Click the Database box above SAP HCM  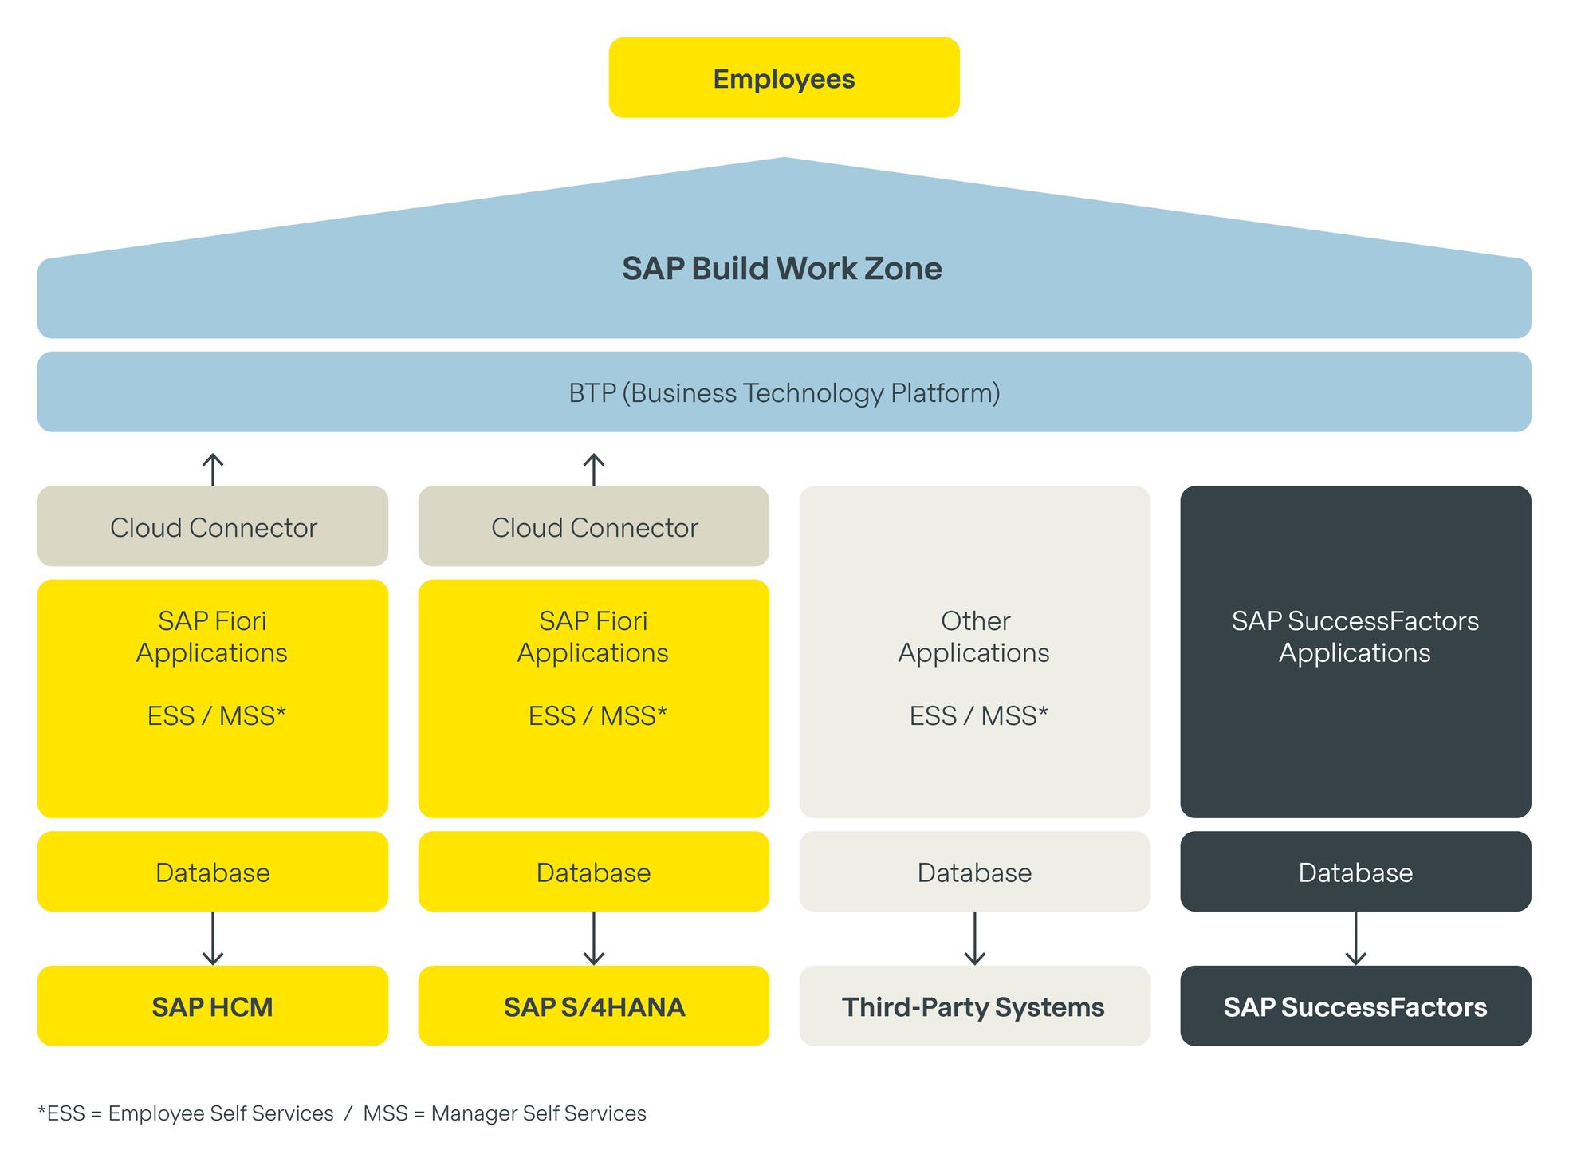tap(212, 872)
